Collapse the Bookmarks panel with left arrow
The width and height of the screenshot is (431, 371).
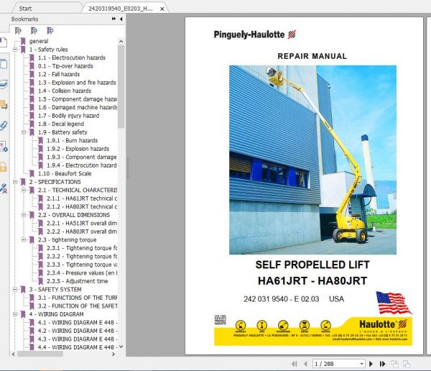coord(121,19)
